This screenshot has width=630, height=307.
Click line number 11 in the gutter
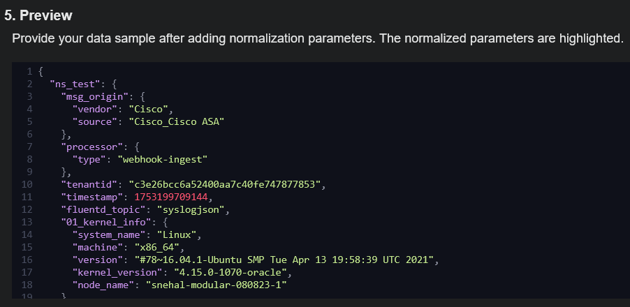(x=27, y=197)
